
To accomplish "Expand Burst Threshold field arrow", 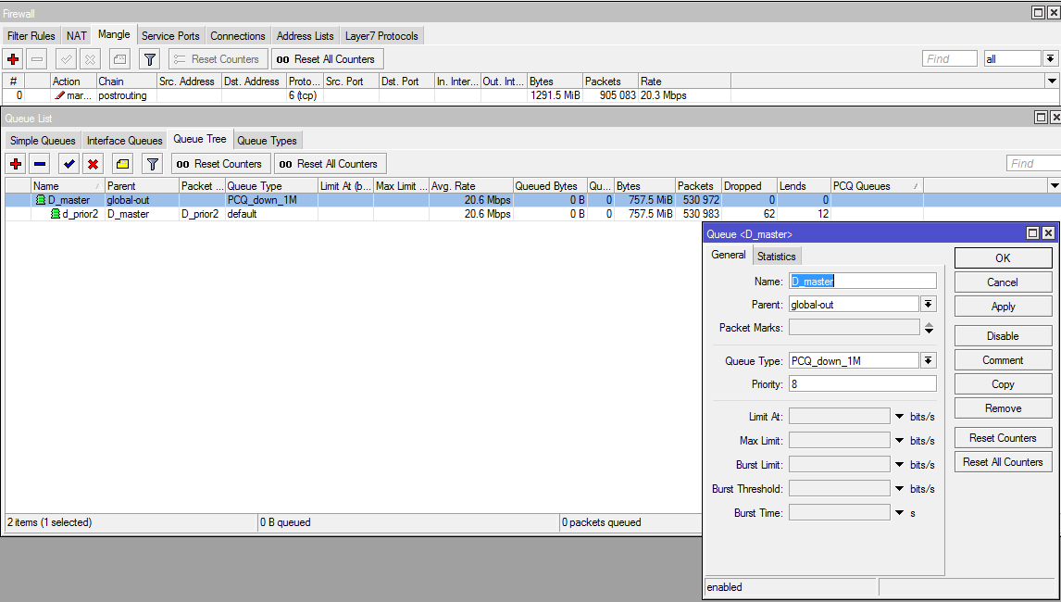I will coord(899,489).
